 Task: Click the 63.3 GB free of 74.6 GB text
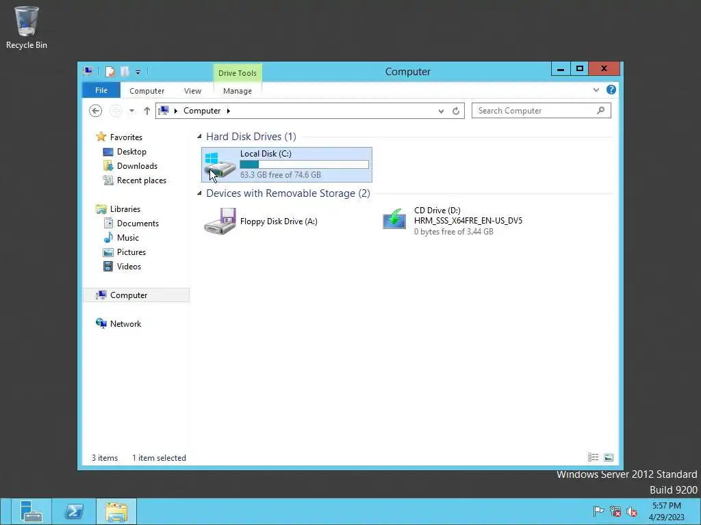tap(280, 175)
